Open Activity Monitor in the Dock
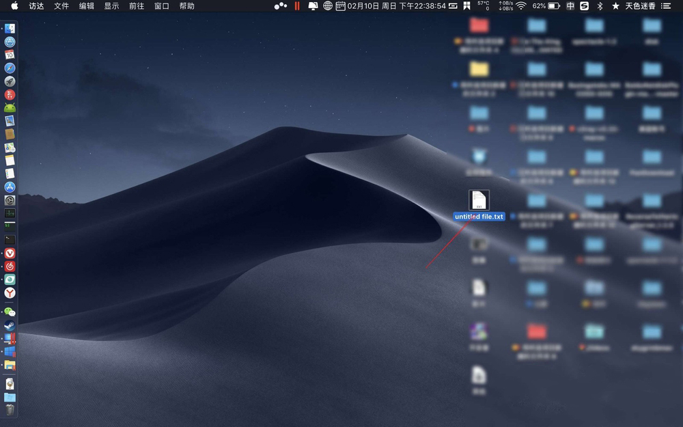Viewport: 683px width, 427px height. point(10,213)
